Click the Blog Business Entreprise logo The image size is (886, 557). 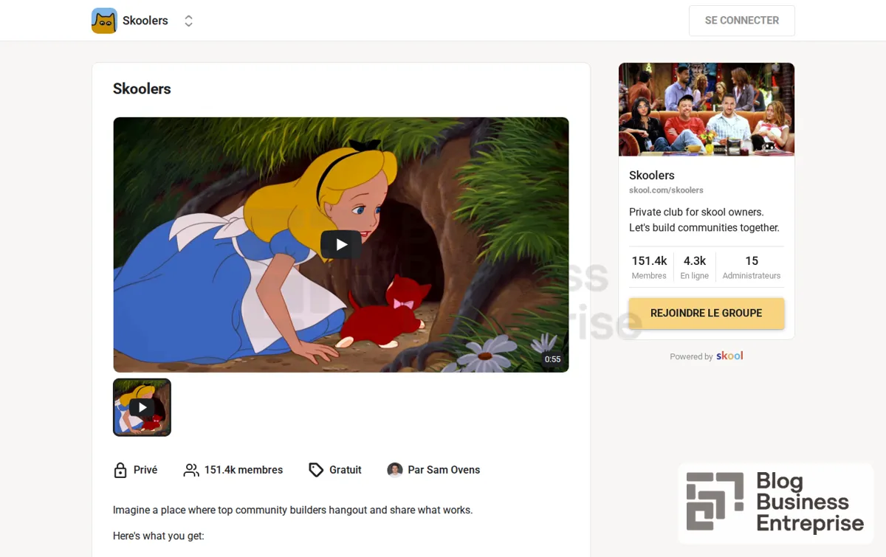[x=775, y=502]
